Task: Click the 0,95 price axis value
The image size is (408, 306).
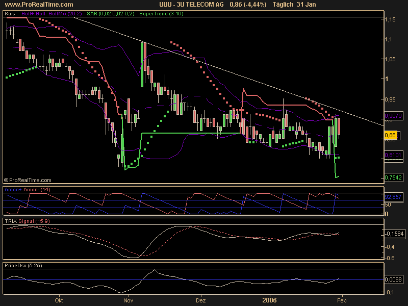Action: tap(390, 99)
